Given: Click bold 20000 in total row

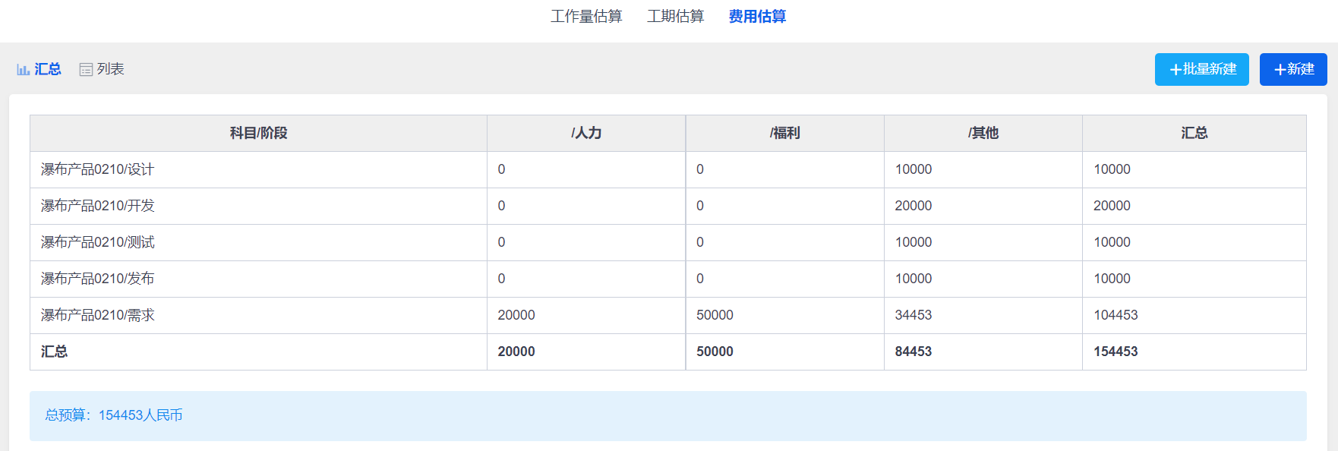Looking at the screenshot, I should (516, 352).
